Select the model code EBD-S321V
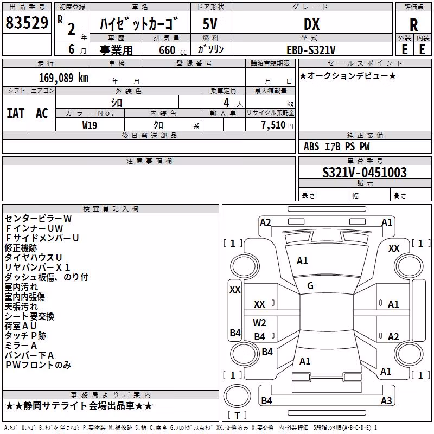 coord(311,50)
